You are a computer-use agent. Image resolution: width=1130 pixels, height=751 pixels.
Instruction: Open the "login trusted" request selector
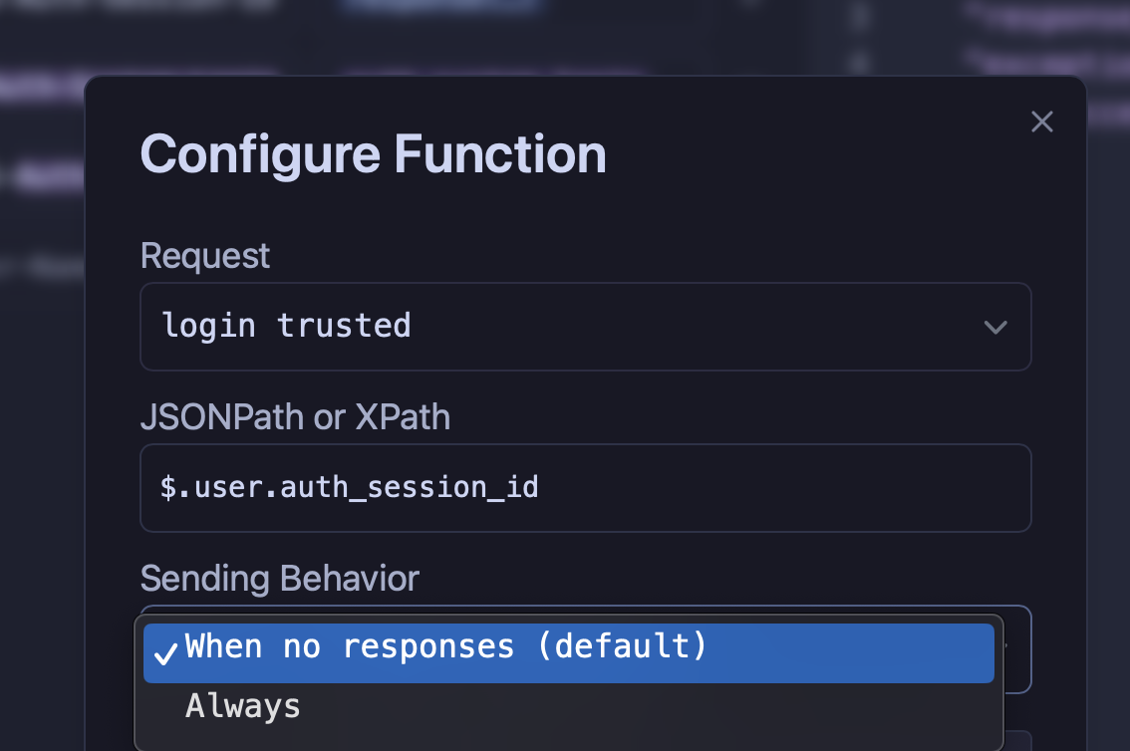point(586,327)
